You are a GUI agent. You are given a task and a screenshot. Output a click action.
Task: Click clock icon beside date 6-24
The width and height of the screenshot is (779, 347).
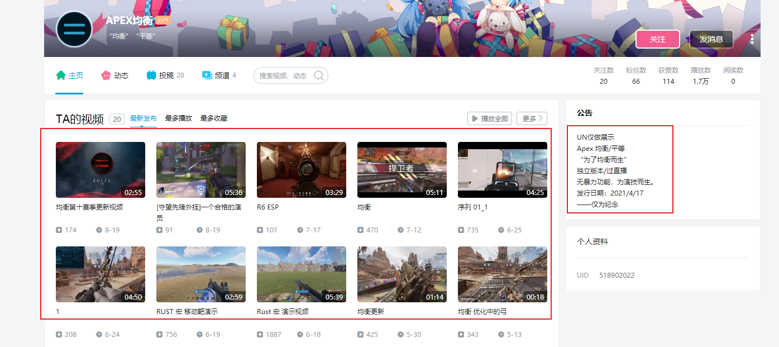[x=99, y=334]
